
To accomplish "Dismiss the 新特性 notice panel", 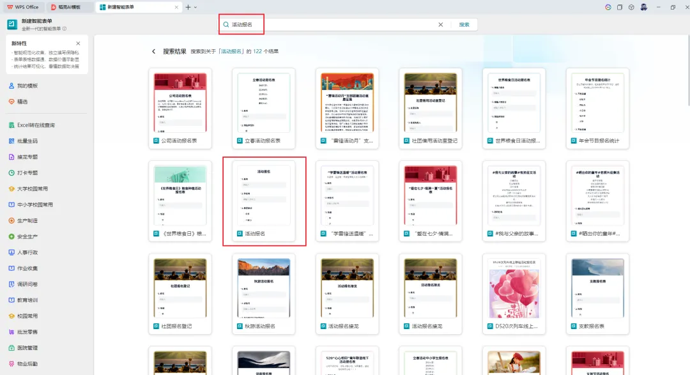I will tap(78, 43).
